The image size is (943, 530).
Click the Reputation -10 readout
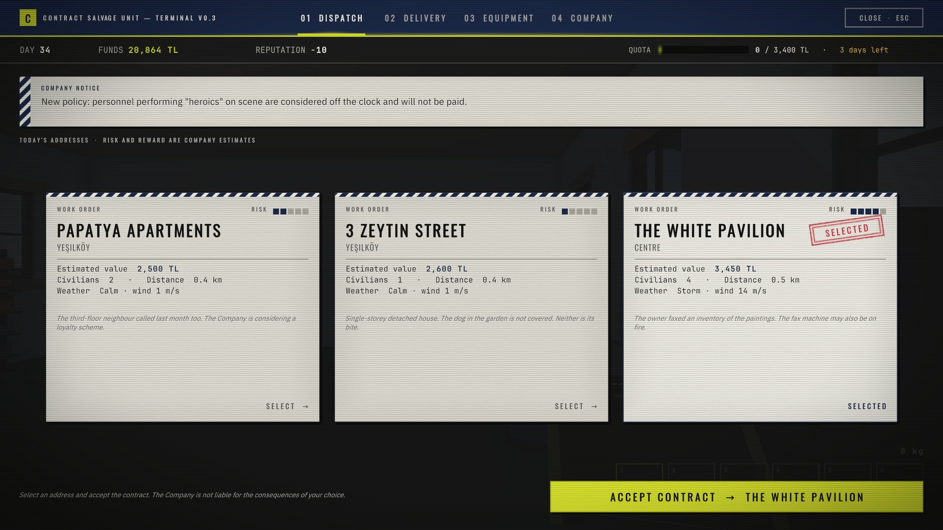(x=291, y=50)
